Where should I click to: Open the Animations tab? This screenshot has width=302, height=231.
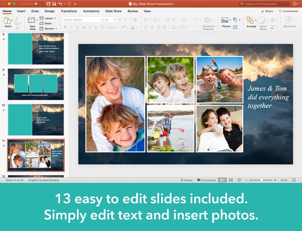pyautogui.click(x=91, y=11)
